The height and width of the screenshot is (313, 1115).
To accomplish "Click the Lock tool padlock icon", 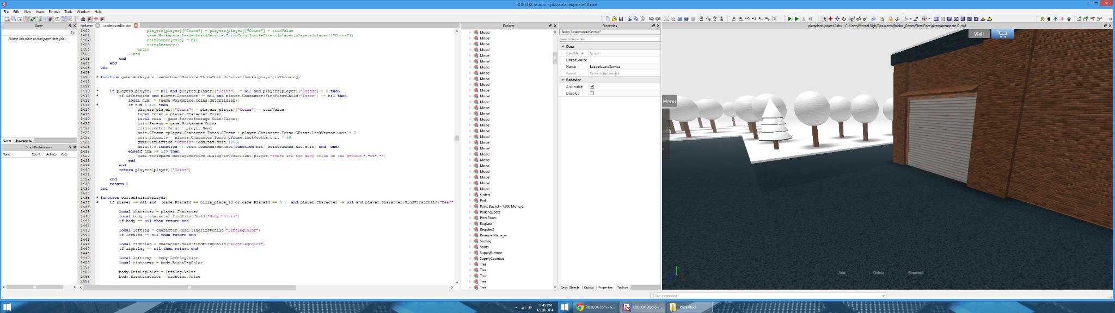I will pyautogui.click(x=891, y=18).
